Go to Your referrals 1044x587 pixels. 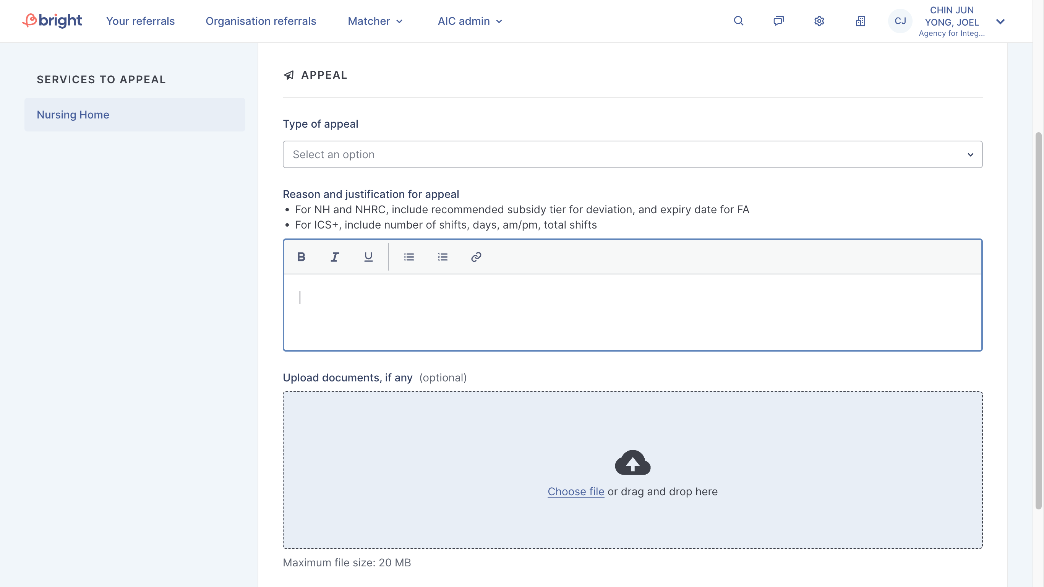click(x=140, y=21)
